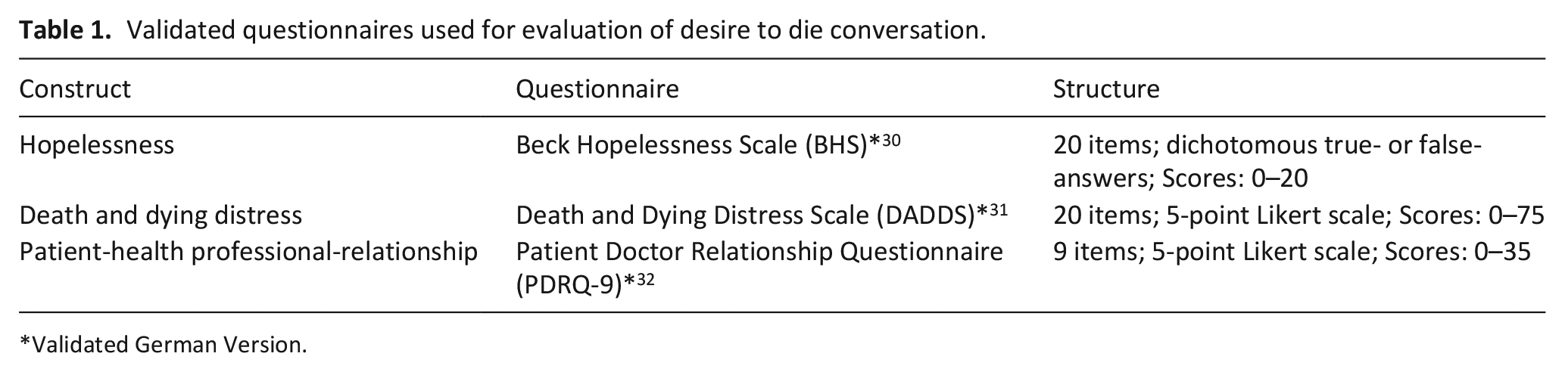Click the PDRQ-9 abbreviation
Image resolution: width=1565 pixels, height=372 pixels.
click(569, 286)
